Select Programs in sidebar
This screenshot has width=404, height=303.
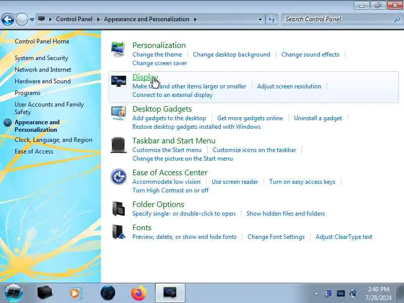(x=28, y=93)
